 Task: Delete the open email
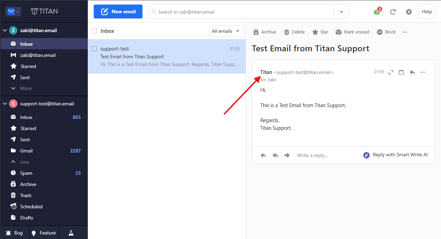pos(294,32)
